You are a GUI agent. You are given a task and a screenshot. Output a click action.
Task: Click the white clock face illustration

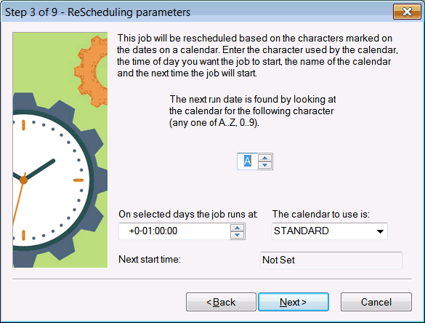tap(49, 180)
